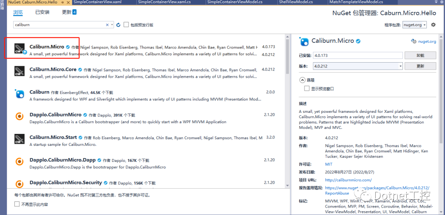This screenshot has width=445, height=215.
Task: Select Caliburn.Micro.Core package title
Action: coord(53,70)
